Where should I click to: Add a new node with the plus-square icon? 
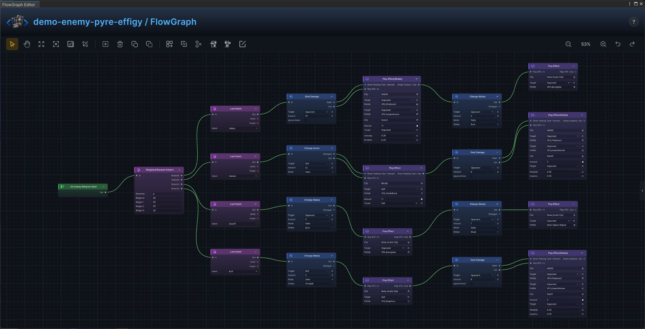point(105,44)
